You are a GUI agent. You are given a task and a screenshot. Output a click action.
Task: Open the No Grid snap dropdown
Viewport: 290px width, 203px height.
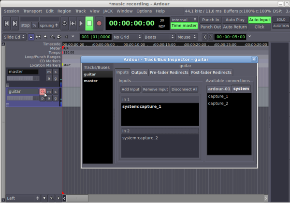coord(128,37)
